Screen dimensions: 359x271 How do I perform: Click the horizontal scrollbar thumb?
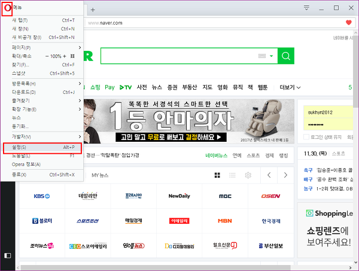[156, 267]
